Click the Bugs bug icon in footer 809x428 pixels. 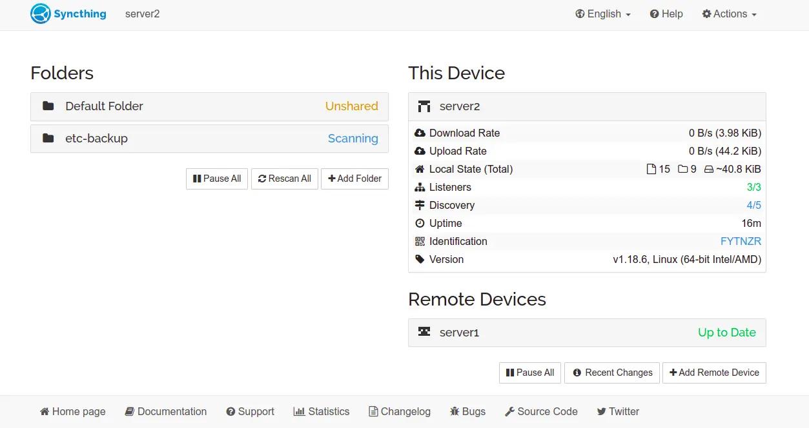[x=455, y=411]
